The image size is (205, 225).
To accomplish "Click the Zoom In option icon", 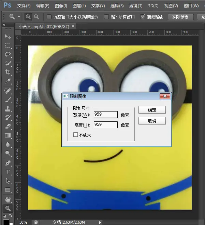I will click(x=28, y=17).
